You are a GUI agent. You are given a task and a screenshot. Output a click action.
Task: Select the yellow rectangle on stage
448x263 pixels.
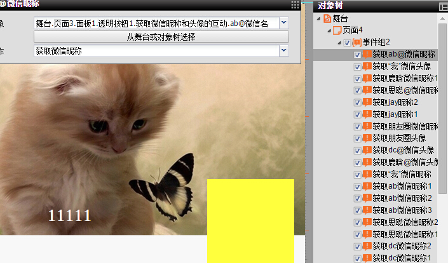click(250, 220)
